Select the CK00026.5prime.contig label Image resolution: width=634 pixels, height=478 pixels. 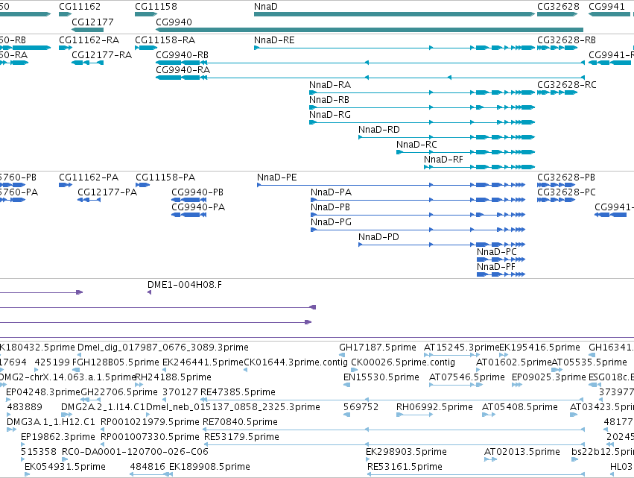click(x=403, y=362)
